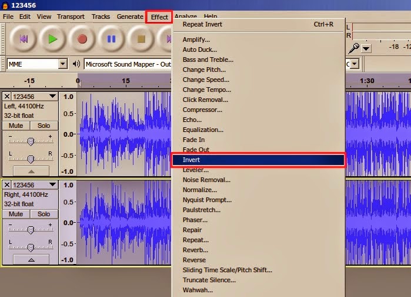This screenshot has width=411, height=297.
Task: Select Change Speed... effect
Action: 258,80
